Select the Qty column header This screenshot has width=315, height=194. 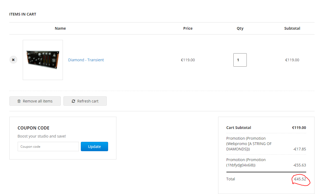pos(240,28)
